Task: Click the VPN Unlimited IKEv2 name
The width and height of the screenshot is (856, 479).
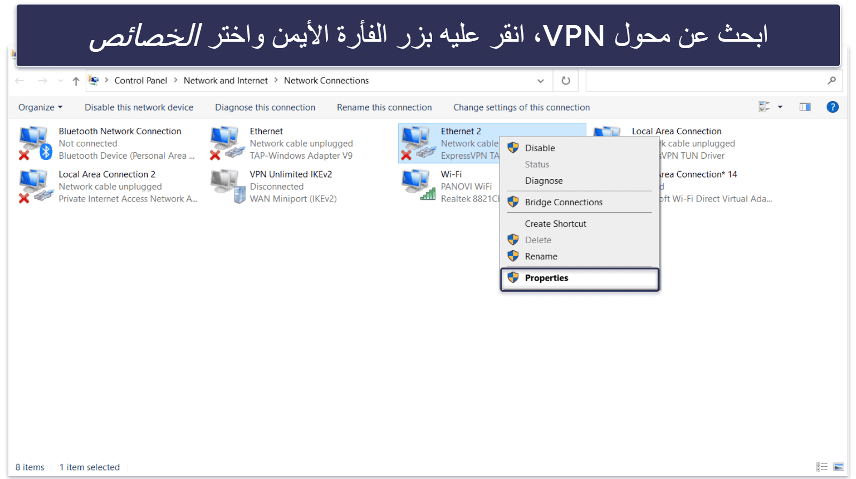Action: click(x=291, y=174)
